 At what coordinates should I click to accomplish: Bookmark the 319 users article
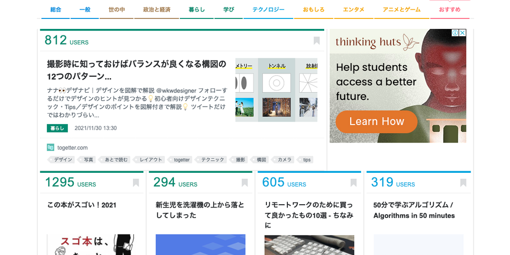click(463, 183)
